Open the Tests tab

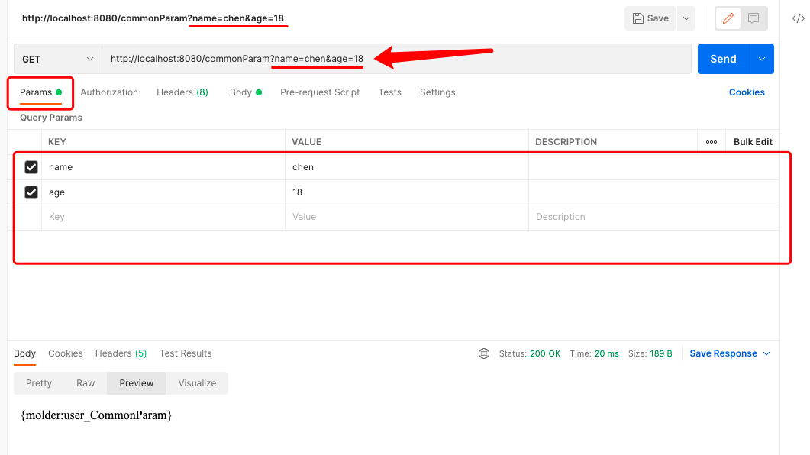[389, 92]
